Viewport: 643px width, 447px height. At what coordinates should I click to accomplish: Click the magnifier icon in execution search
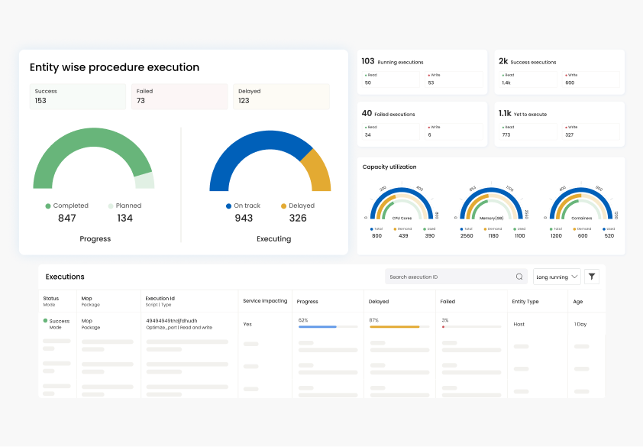(x=519, y=277)
